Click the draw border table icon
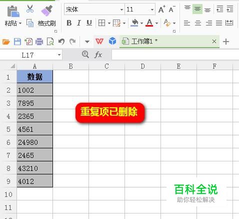This screenshot has height=219, width=239. [116, 23]
